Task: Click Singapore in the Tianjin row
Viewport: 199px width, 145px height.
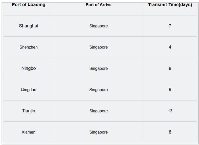Action: tap(98, 111)
